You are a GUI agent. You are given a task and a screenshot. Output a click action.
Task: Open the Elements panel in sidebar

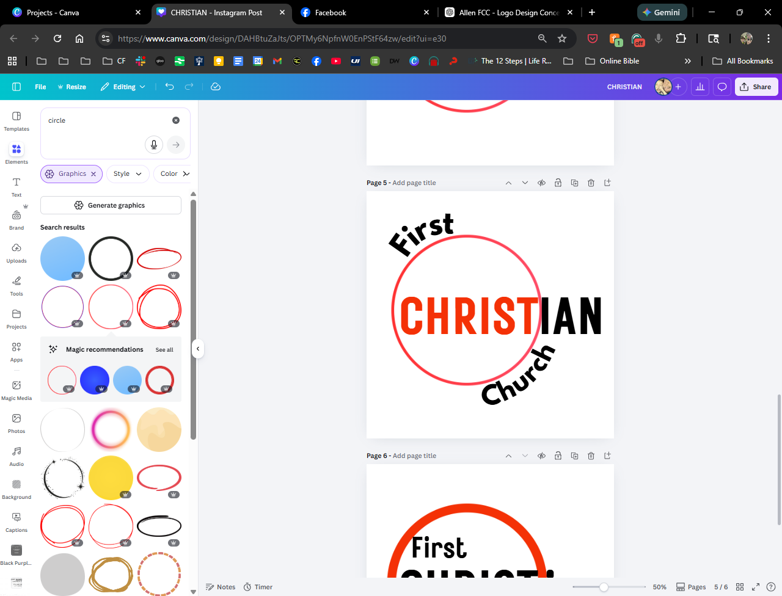[x=16, y=153]
